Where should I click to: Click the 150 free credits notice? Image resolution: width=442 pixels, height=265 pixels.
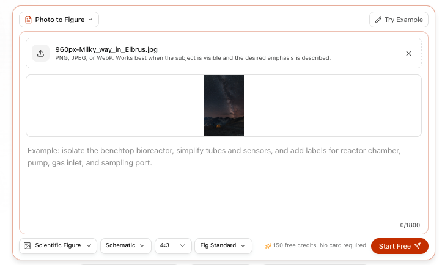coord(315,245)
